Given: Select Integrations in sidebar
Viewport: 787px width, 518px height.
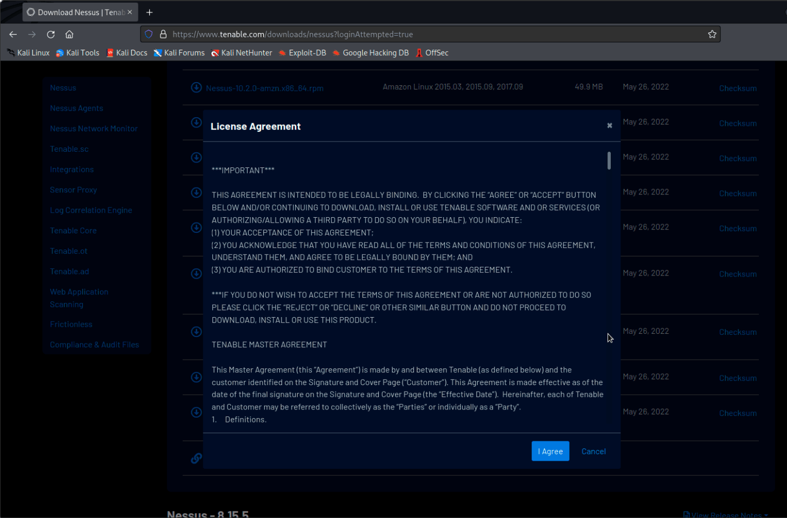Looking at the screenshot, I should [72, 170].
